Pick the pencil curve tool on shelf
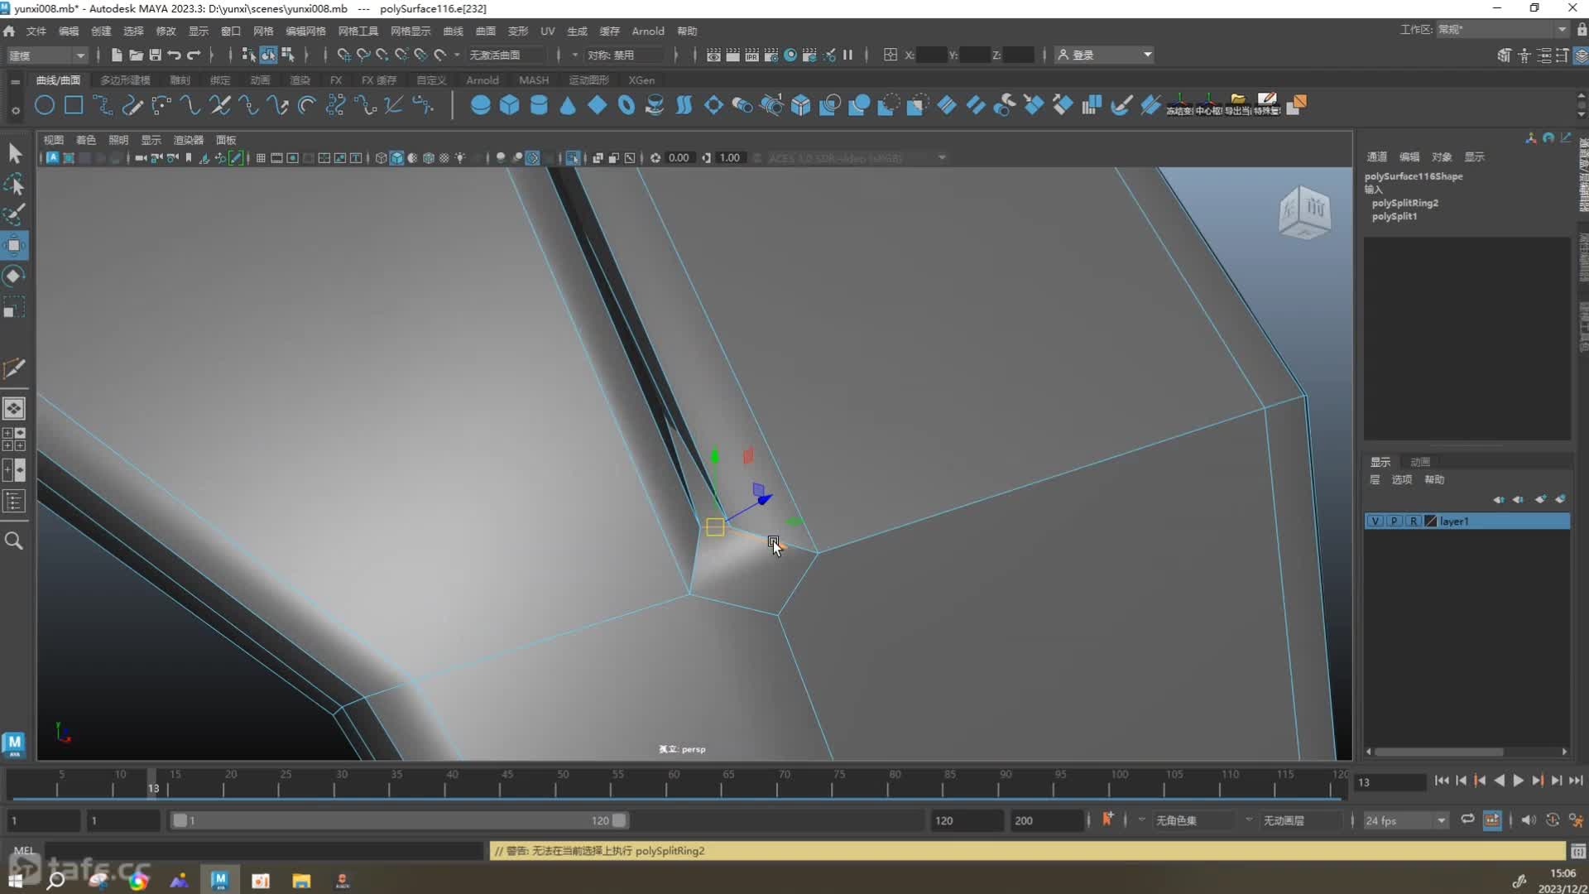This screenshot has height=894, width=1589. click(x=132, y=105)
